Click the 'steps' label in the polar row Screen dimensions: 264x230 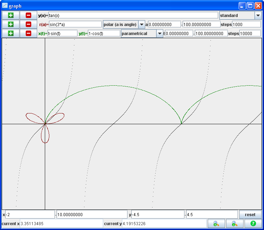(226, 25)
